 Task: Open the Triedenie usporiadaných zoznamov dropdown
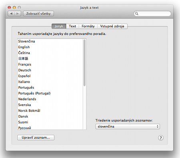click(128, 126)
